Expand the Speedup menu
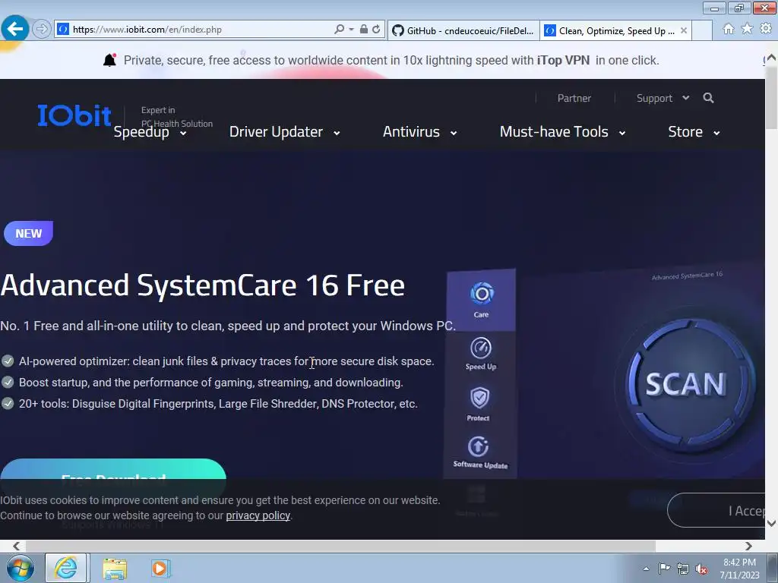Image resolution: width=778 pixels, height=583 pixels. click(150, 132)
